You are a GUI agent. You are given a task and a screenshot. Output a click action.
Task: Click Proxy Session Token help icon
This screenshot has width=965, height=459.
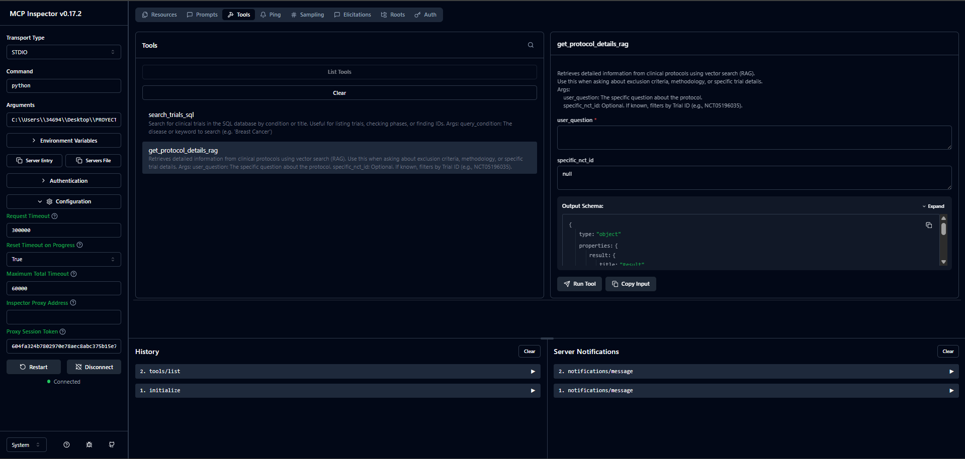[63, 332]
